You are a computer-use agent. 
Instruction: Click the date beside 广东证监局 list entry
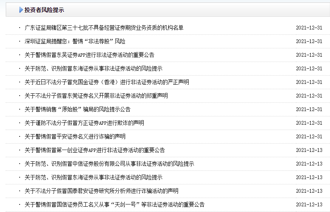pos(309,28)
